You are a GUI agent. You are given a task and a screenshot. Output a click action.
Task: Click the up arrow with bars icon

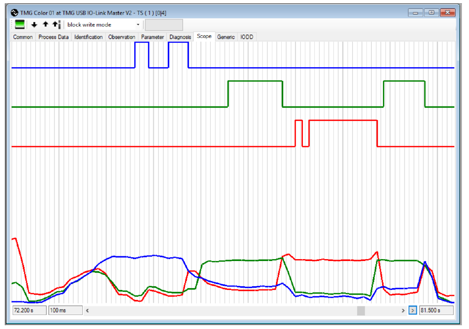(56, 25)
